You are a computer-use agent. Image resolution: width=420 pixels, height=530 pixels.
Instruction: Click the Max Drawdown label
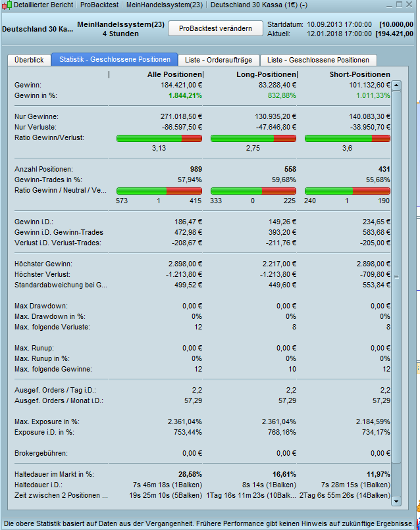coord(41,306)
